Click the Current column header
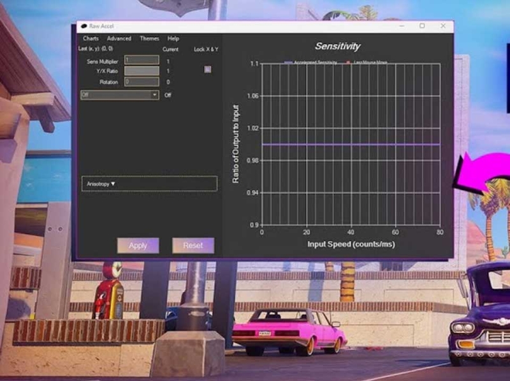 pyautogui.click(x=170, y=50)
